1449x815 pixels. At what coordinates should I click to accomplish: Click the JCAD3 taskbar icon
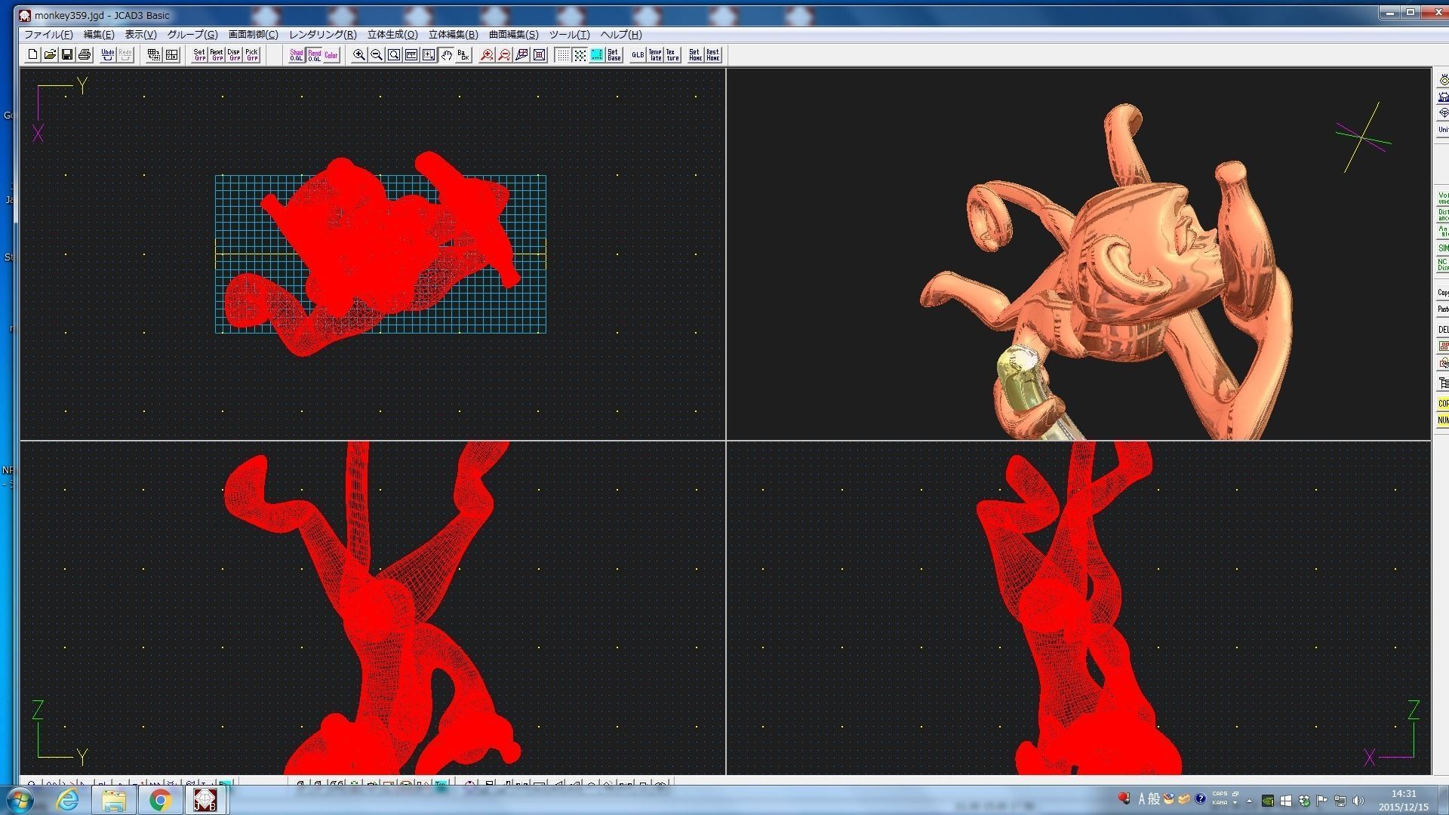point(205,800)
